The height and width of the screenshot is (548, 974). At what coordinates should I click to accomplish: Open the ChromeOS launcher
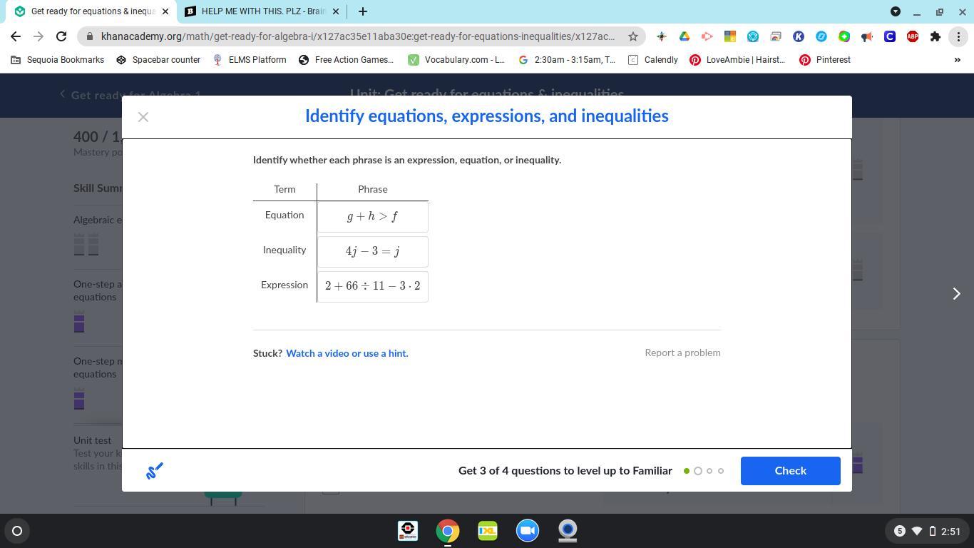tap(17, 531)
